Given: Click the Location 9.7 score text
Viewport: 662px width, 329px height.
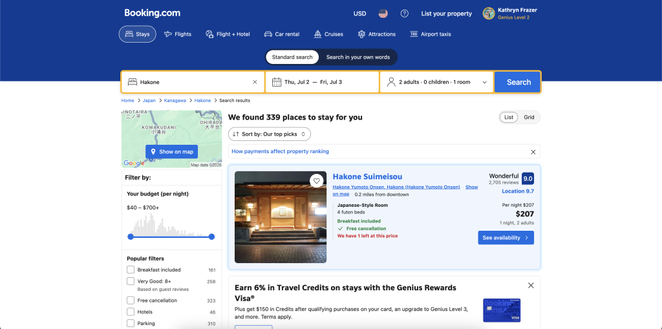Looking at the screenshot, I should click(x=518, y=191).
